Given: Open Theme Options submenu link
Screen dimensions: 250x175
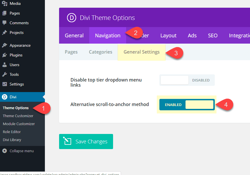Looking at the screenshot, I should pos(16,108).
